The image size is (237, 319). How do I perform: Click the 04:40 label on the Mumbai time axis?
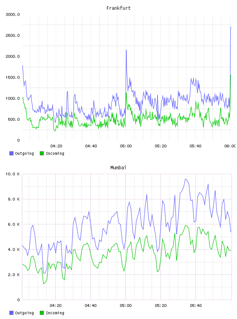(90, 306)
